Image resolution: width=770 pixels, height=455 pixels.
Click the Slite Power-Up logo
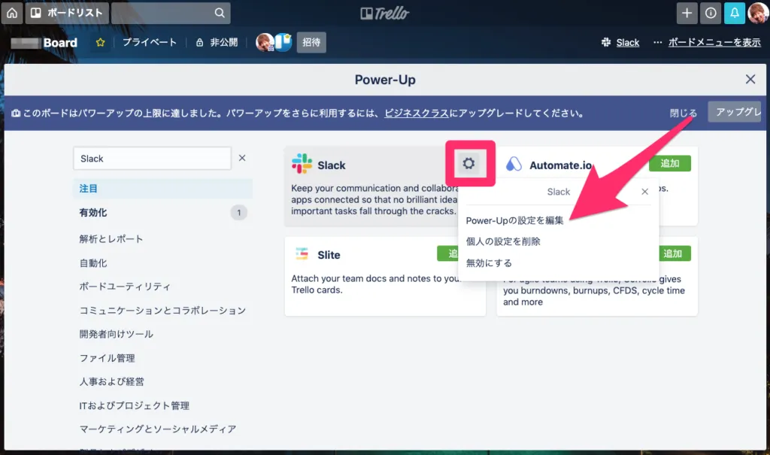click(302, 253)
